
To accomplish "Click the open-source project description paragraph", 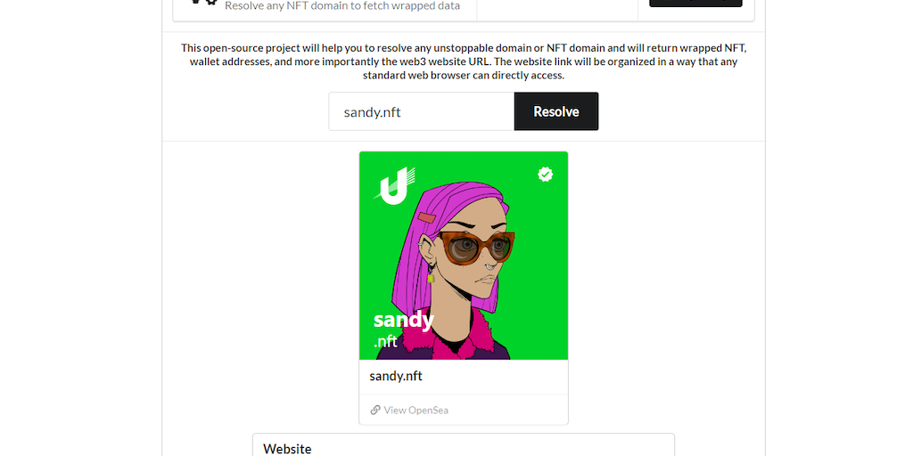I will point(464,61).
